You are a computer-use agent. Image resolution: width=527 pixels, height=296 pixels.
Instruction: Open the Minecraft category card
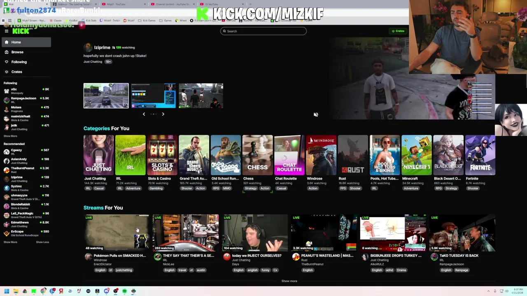[x=417, y=155]
